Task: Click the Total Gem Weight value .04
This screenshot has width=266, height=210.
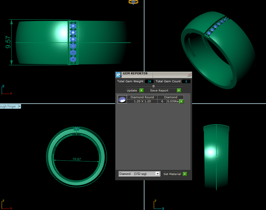Action: tap(149, 82)
